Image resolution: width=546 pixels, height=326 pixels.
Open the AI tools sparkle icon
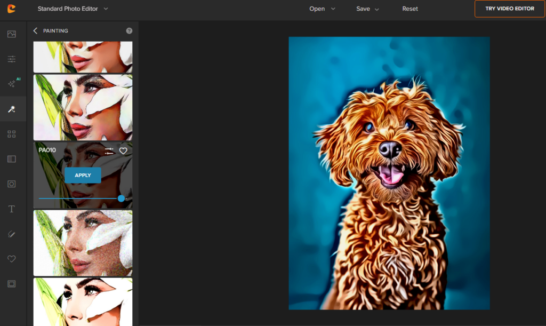coord(13,83)
